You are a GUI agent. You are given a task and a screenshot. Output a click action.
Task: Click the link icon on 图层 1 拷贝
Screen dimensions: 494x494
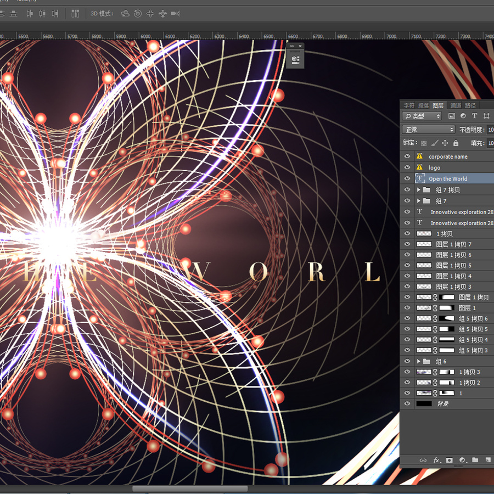point(435,297)
